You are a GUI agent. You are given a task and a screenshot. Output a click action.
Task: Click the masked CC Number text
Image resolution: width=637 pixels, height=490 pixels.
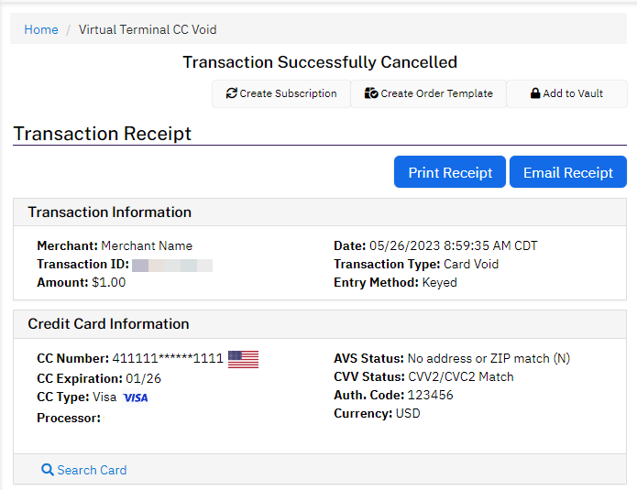coord(168,358)
